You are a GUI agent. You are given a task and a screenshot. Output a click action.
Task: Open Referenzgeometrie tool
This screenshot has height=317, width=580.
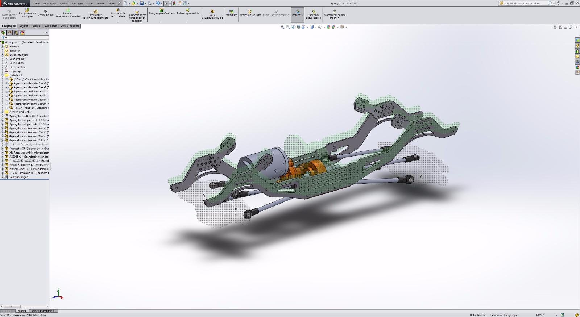coord(188,12)
